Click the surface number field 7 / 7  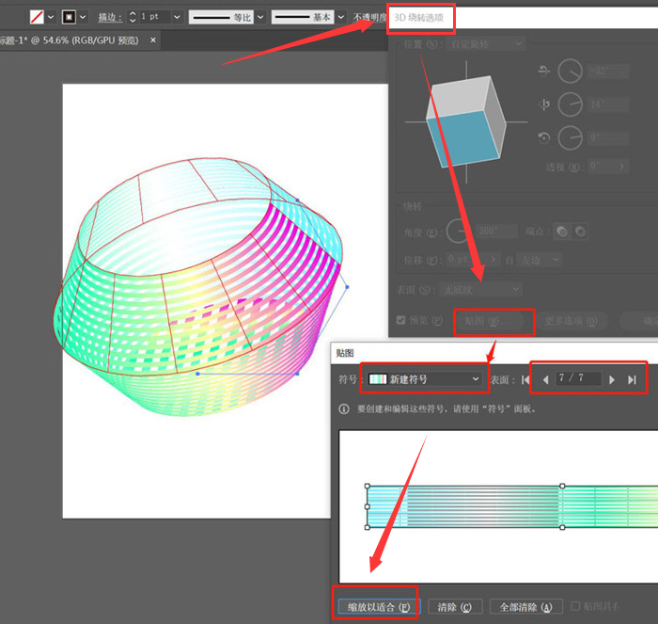(576, 378)
